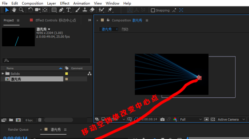Open the Active Camera dropdown
Image resolution: width=249 pixels, height=139 pixels.
tap(231, 119)
